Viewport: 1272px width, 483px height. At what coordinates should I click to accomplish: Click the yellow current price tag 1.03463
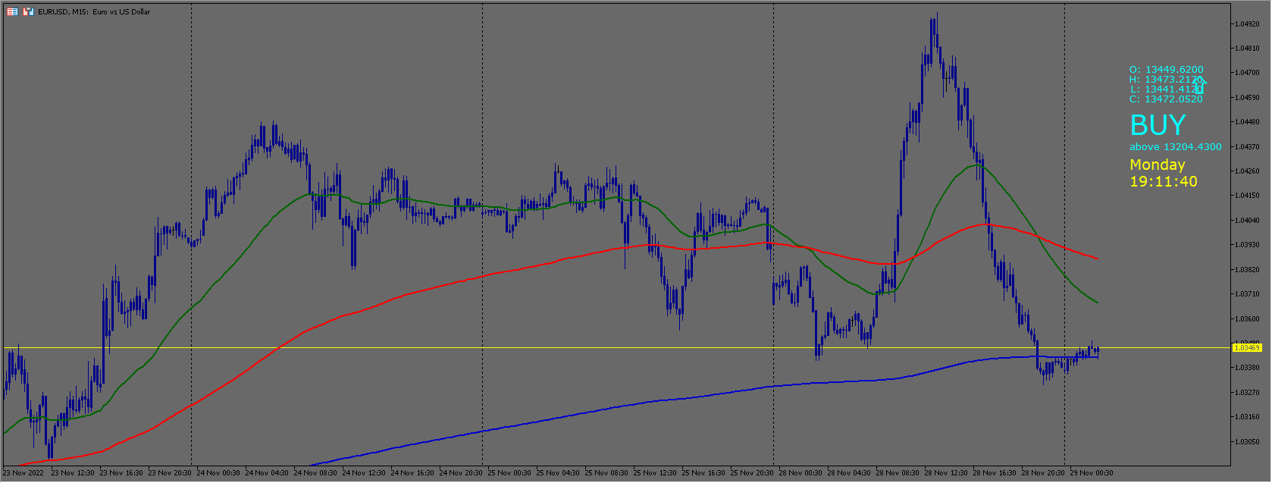pos(1246,347)
